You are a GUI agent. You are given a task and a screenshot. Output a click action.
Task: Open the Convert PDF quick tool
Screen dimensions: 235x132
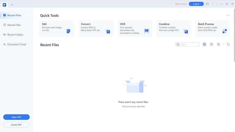click(x=96, y=28)
